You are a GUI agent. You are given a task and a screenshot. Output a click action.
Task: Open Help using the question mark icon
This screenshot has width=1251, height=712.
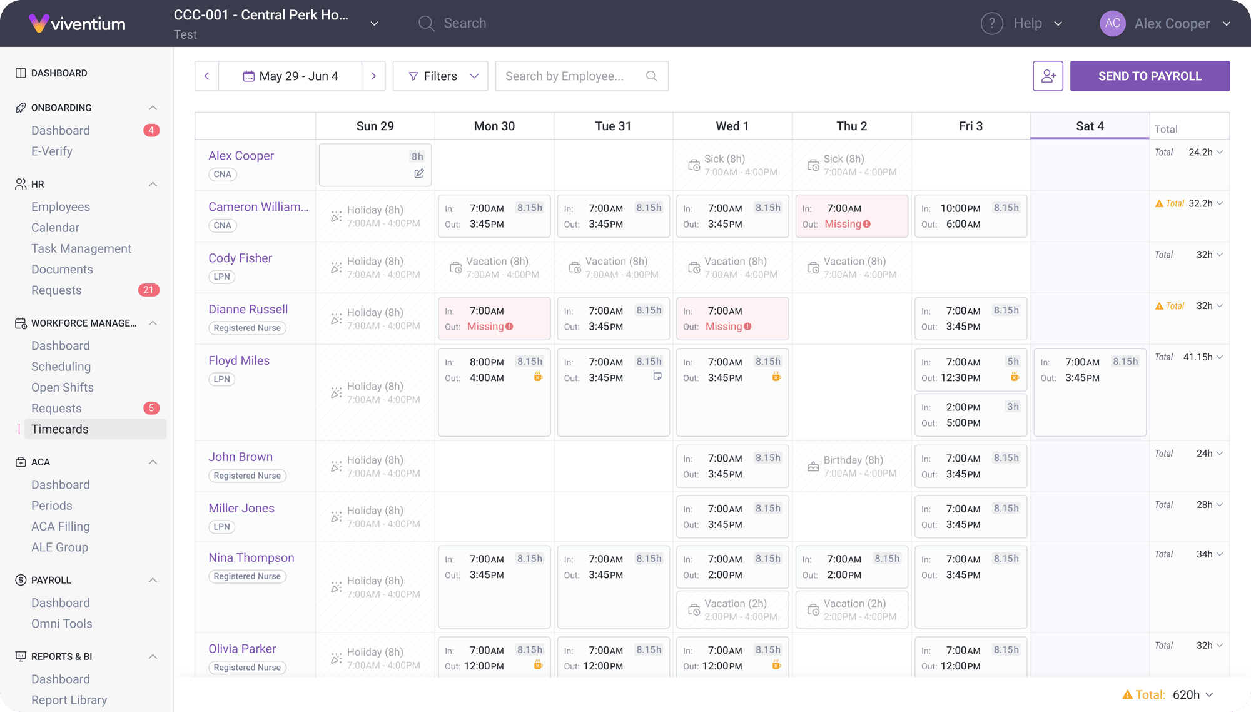(992, 23)
